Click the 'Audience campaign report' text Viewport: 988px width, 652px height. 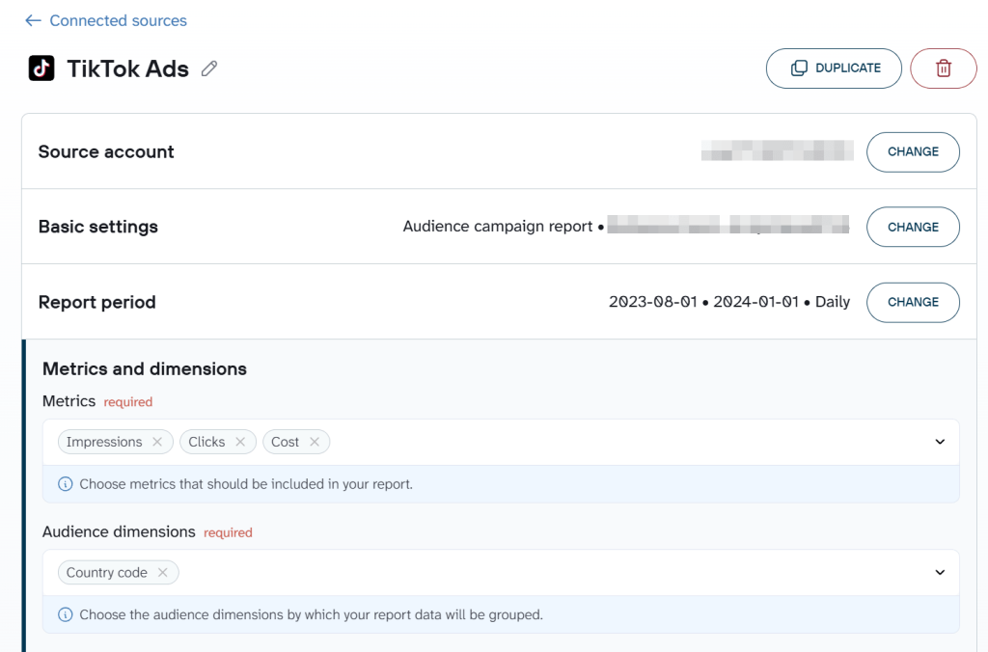point(498,226)
